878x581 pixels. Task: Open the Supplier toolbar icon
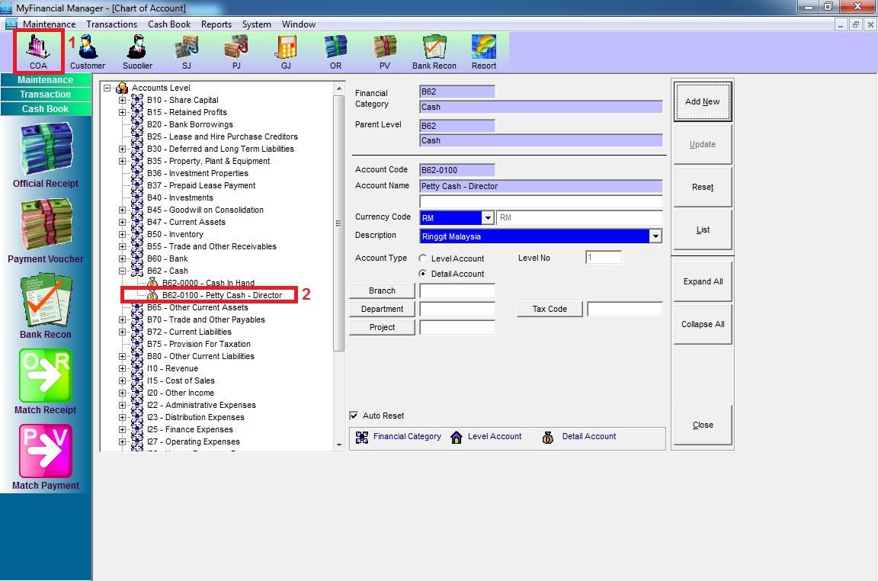point(137,50)
